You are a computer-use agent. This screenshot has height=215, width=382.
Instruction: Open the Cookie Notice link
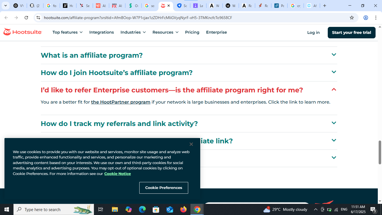(117, 174)
